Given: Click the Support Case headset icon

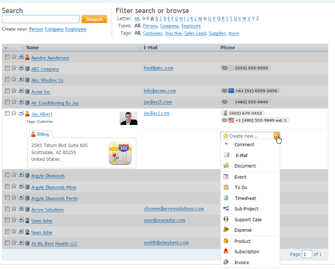Looking at the screenshot, I should click(226, 219).
